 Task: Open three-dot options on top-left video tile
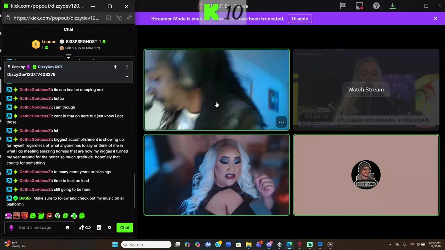(281, 122)
